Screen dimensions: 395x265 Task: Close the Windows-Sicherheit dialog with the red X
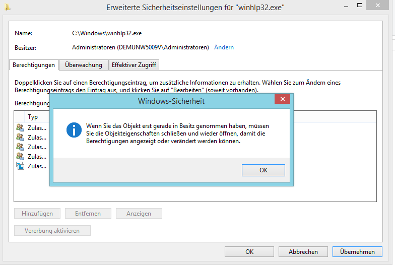(x=282, y=100)
